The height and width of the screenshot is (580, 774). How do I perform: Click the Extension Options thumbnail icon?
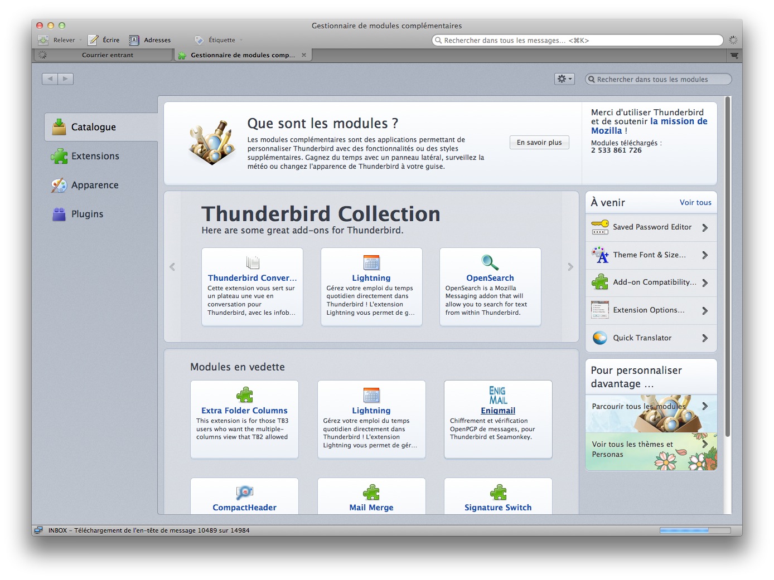tap(600, 310)
